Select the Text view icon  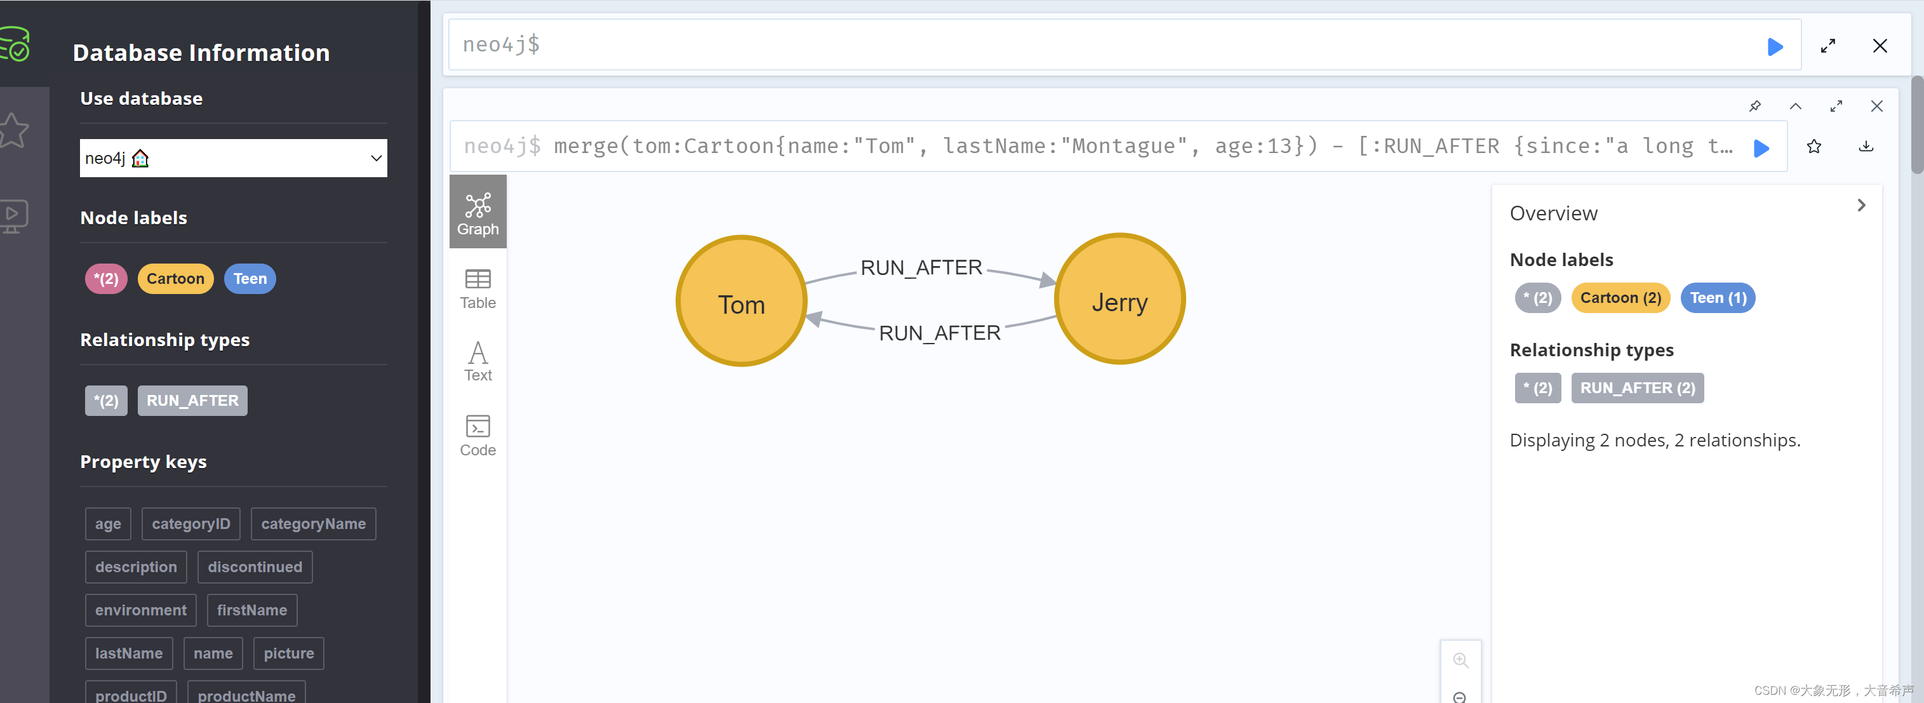479,356
